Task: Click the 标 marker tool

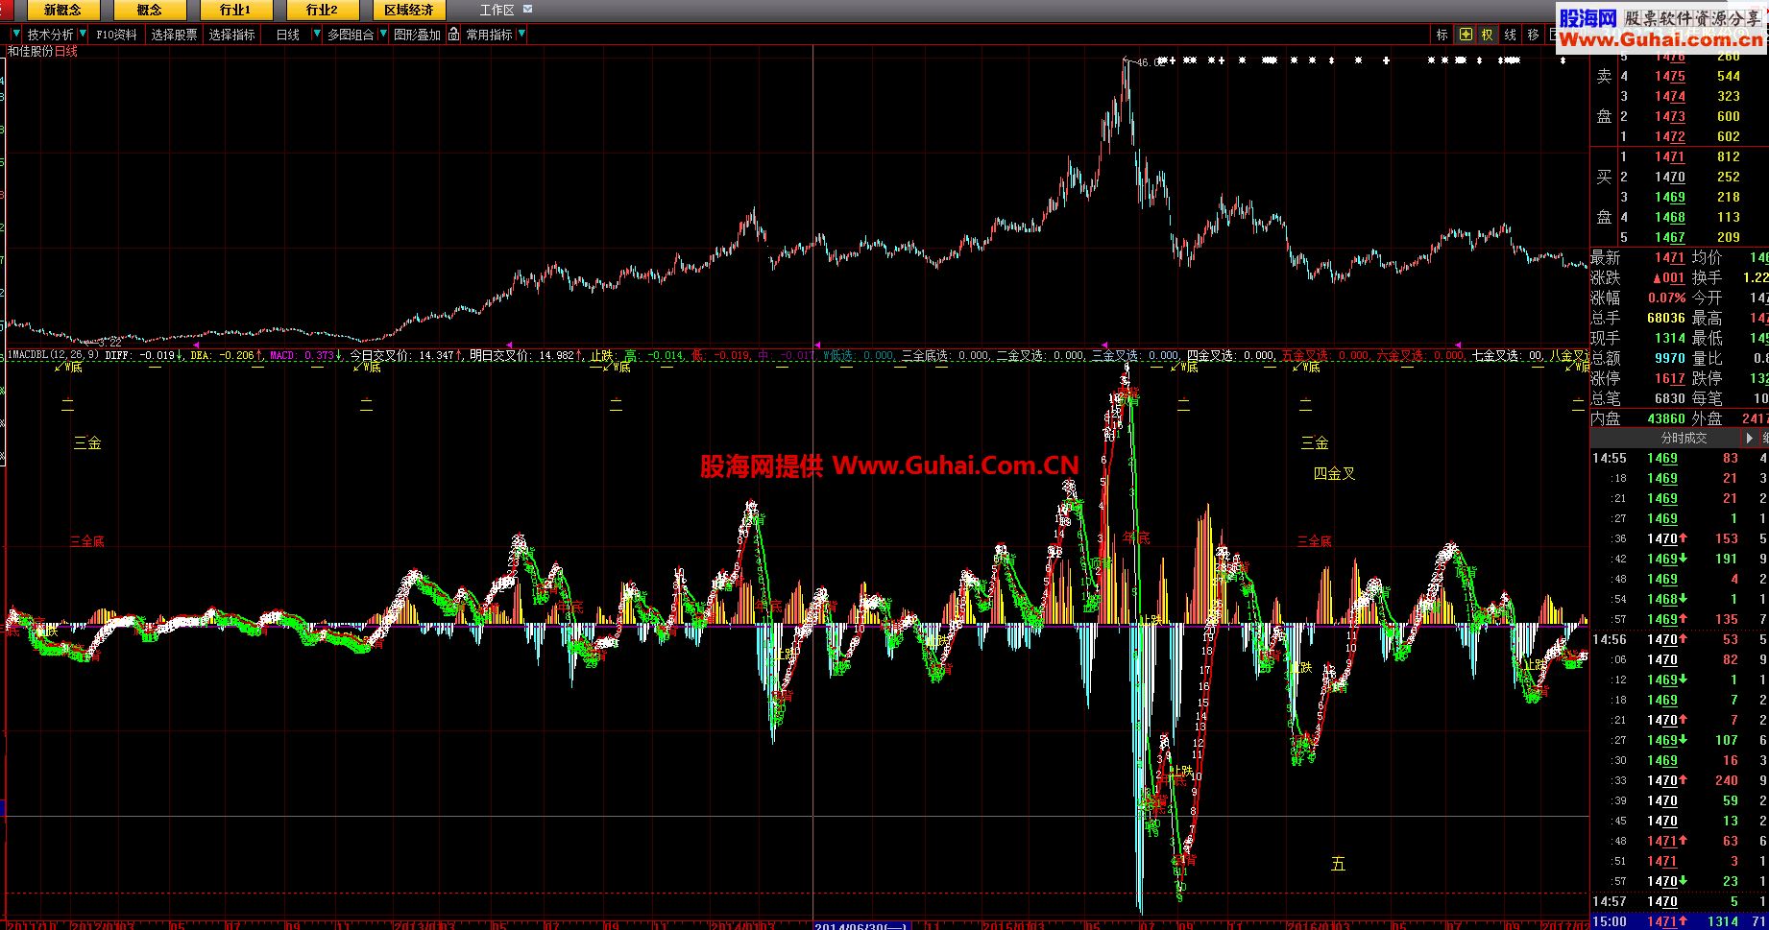Action: click(x=1442, y=35)
